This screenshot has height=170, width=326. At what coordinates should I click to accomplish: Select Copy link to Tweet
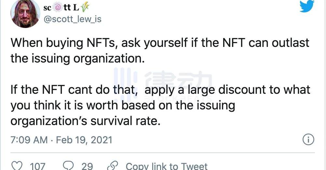tap(166, 166)
